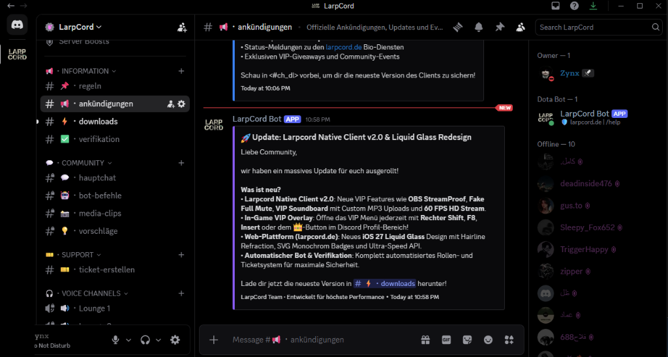Invite people using header add-member icon

tap(182, 27)
